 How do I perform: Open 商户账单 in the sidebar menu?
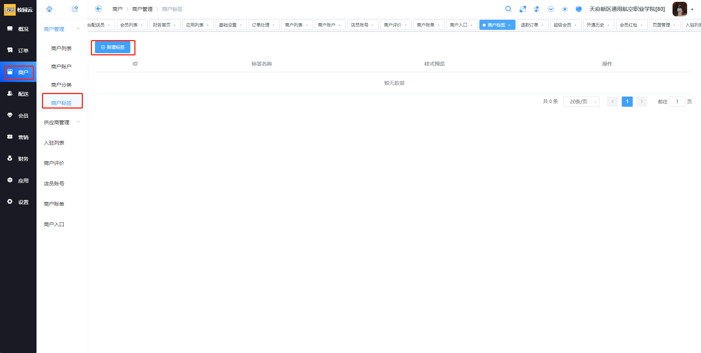click(54, 204)
